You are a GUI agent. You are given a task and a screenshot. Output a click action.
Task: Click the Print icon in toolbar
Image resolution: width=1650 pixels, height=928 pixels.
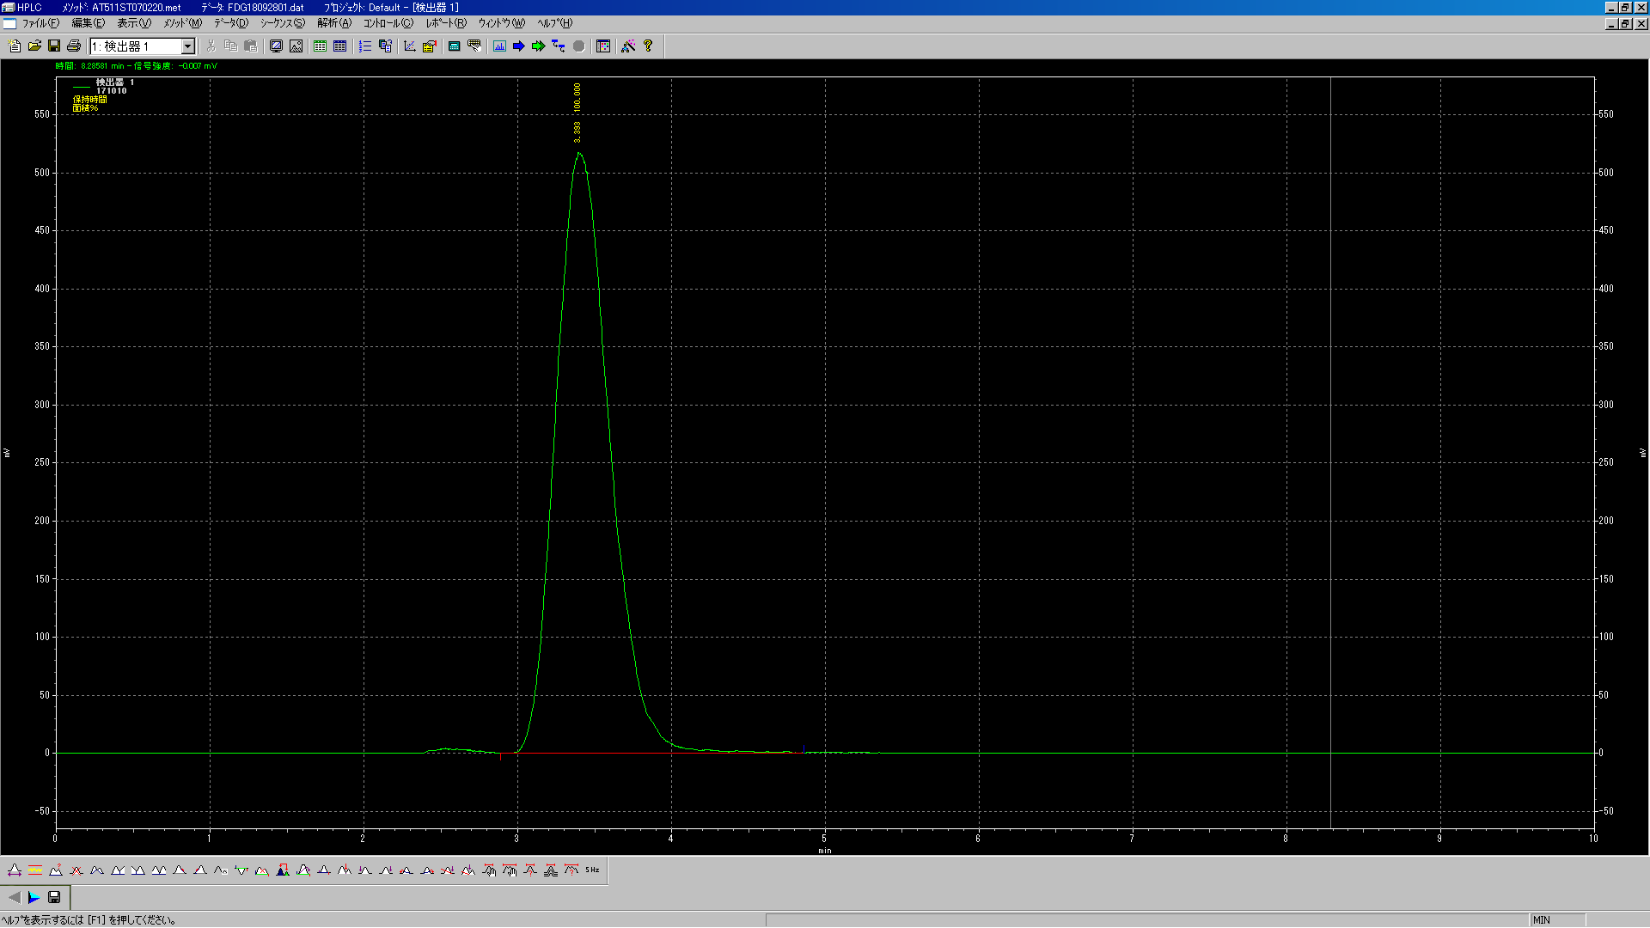click(74, 46)
